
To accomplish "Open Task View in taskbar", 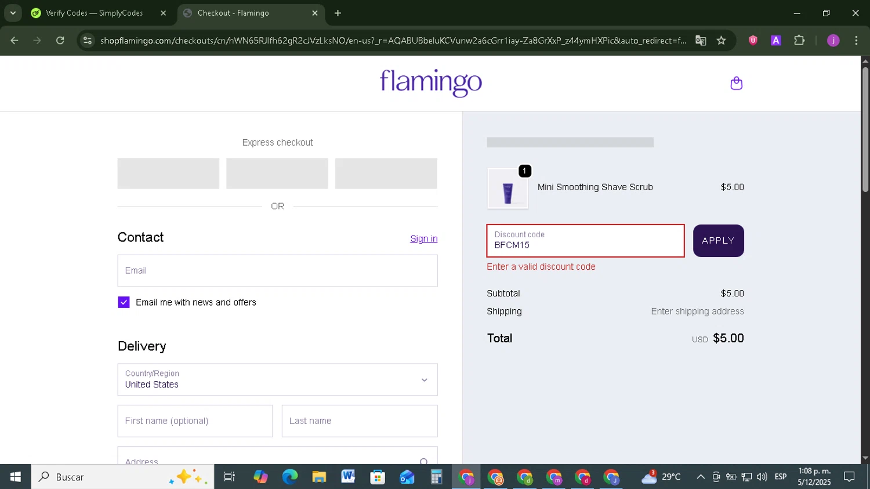I will 230,477.
